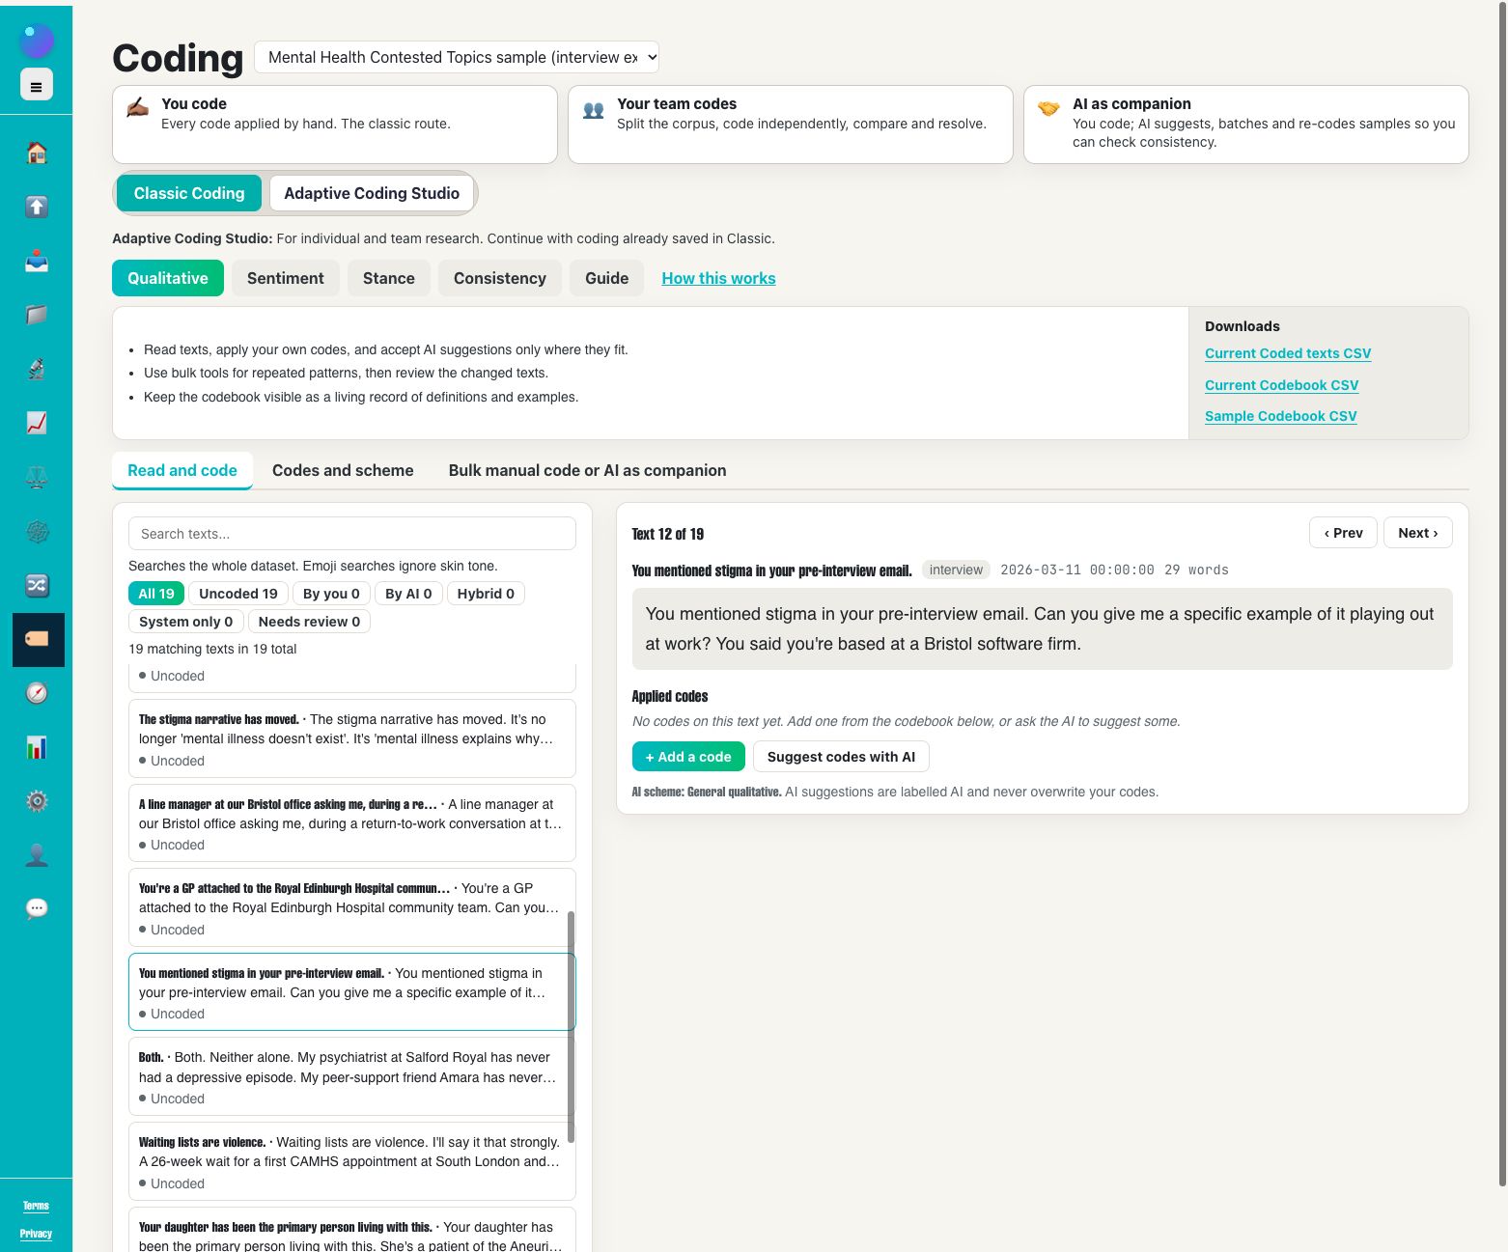Open the shuffle arrows icon in sidebar

click(37, 585)
